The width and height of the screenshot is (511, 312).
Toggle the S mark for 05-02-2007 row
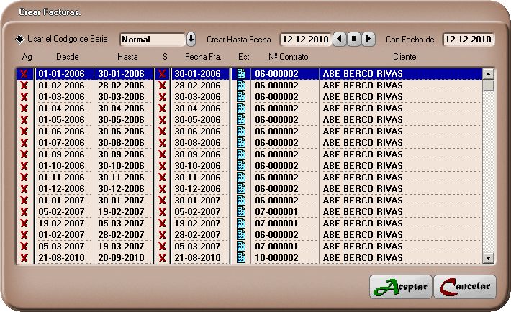(x=163, y=211)
